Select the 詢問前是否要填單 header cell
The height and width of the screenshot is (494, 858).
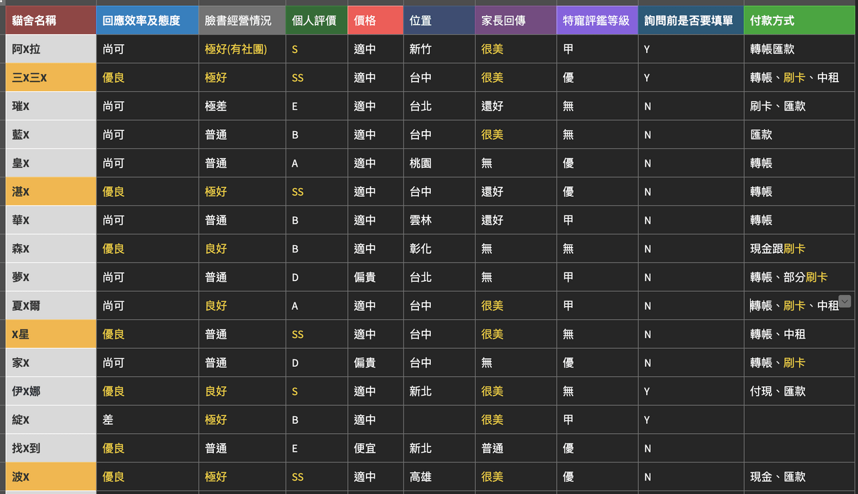click(691, 20)
